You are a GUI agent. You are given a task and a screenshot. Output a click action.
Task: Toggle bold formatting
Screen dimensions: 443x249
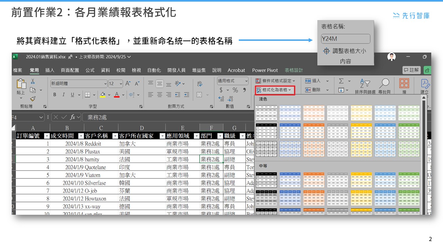point(55,94)
